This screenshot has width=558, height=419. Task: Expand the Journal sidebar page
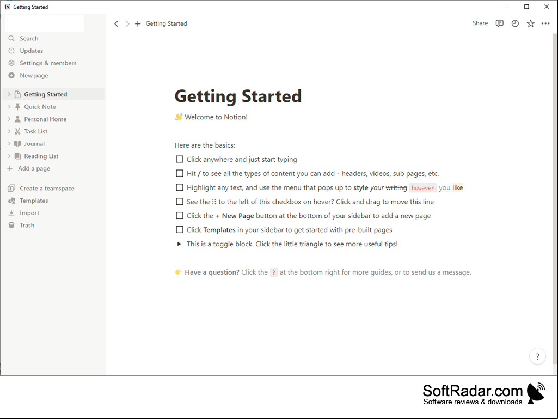point(9,144)
